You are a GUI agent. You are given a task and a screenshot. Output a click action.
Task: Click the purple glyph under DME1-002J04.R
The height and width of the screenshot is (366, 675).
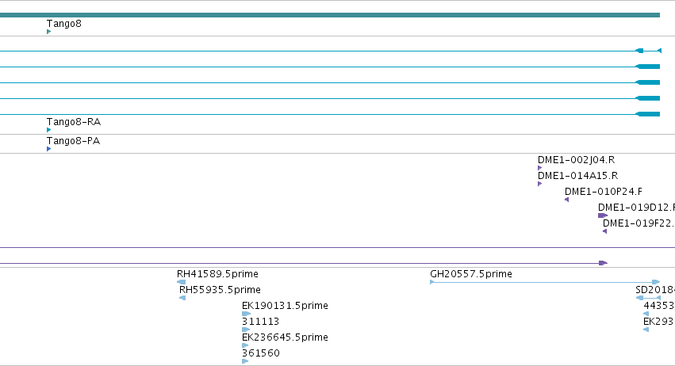point(540,168)
